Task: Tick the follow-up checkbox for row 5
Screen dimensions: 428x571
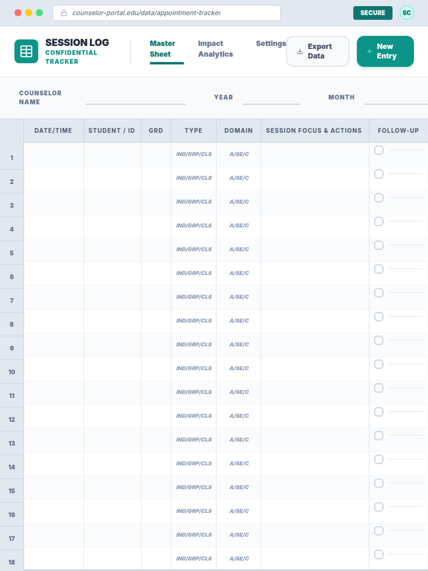Action: coord(379,246)
